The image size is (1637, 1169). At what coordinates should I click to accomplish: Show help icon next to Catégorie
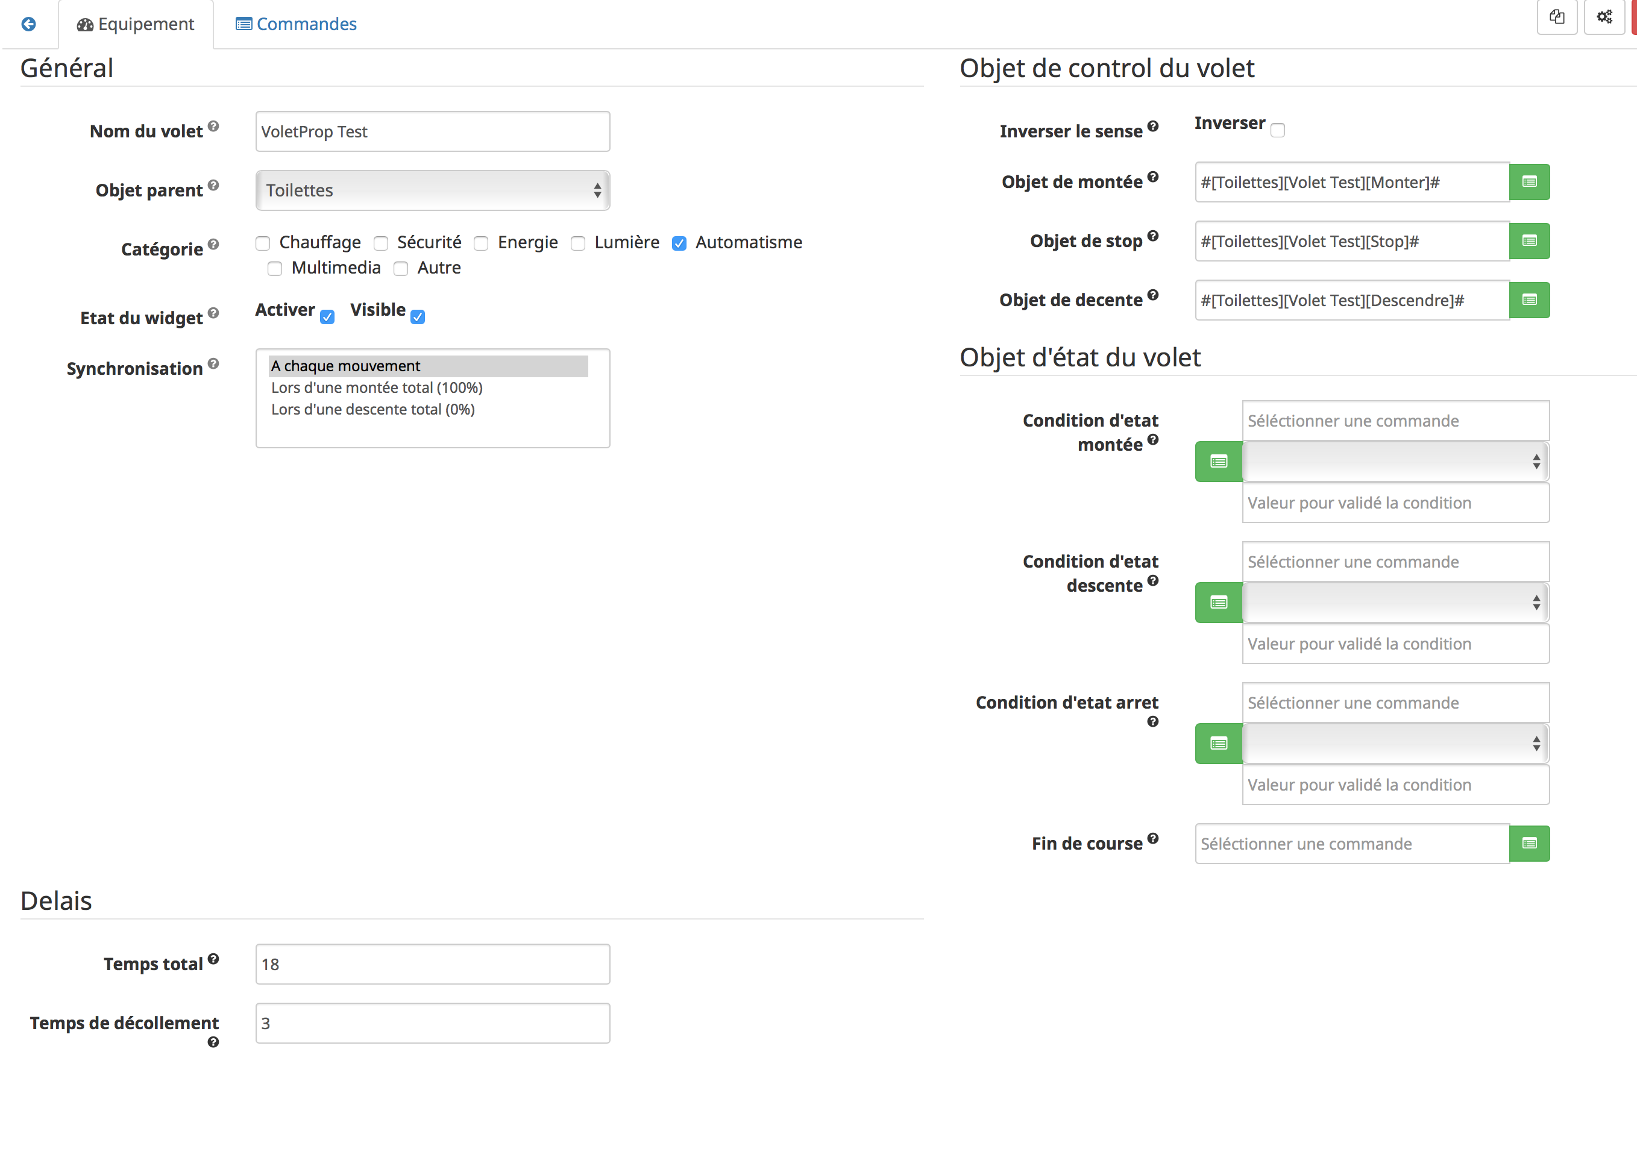(213, 245)
